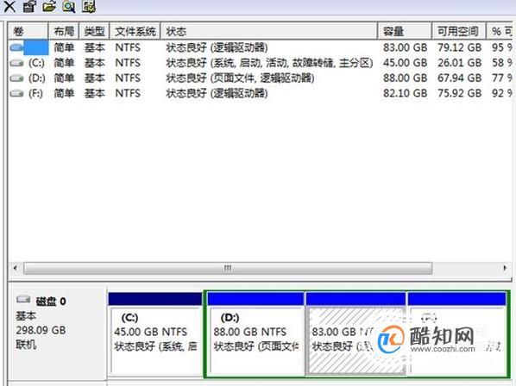Screen dimensions: 516x386
Task: Click the 磁盘 0 disk icon
Action: [23, 299]
